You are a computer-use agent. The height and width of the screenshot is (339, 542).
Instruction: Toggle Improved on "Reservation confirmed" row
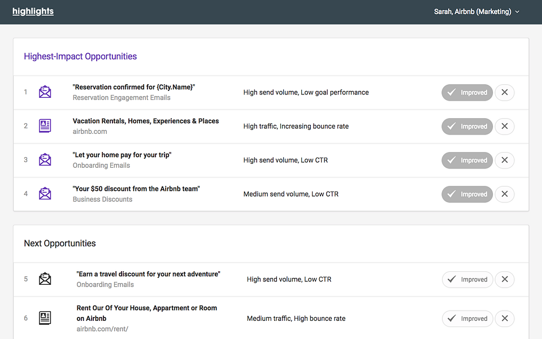pyautogui.click(x=467, y=92)
